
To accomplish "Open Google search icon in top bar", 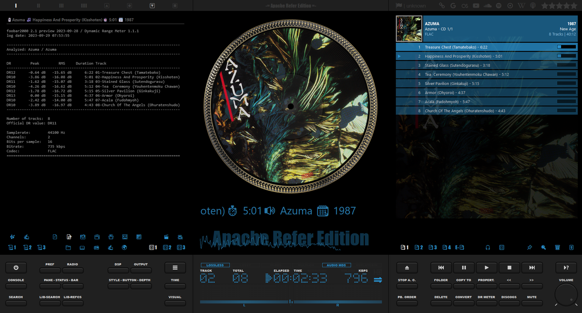I will [453, 5].
